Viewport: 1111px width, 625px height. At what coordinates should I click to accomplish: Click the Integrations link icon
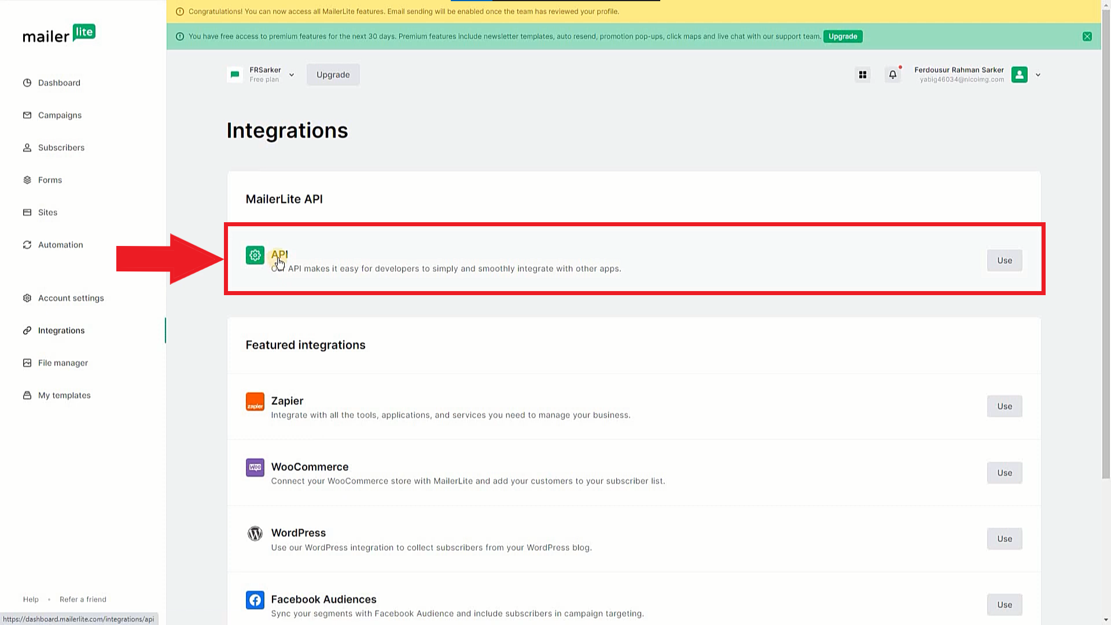tap(27, 330)
